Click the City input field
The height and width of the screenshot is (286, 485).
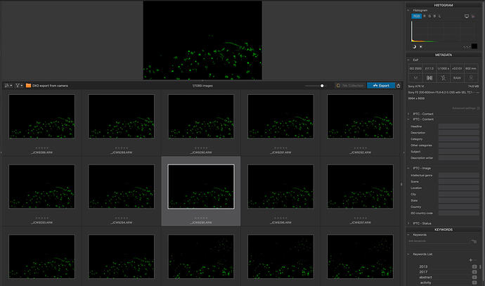[x=459, y=194]
